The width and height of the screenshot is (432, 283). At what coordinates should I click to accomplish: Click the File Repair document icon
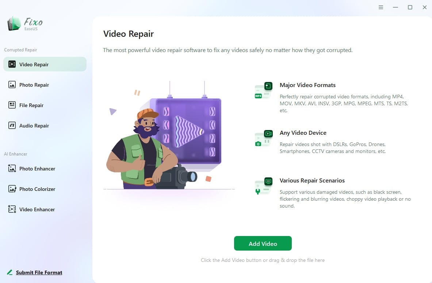coord(12,105)
